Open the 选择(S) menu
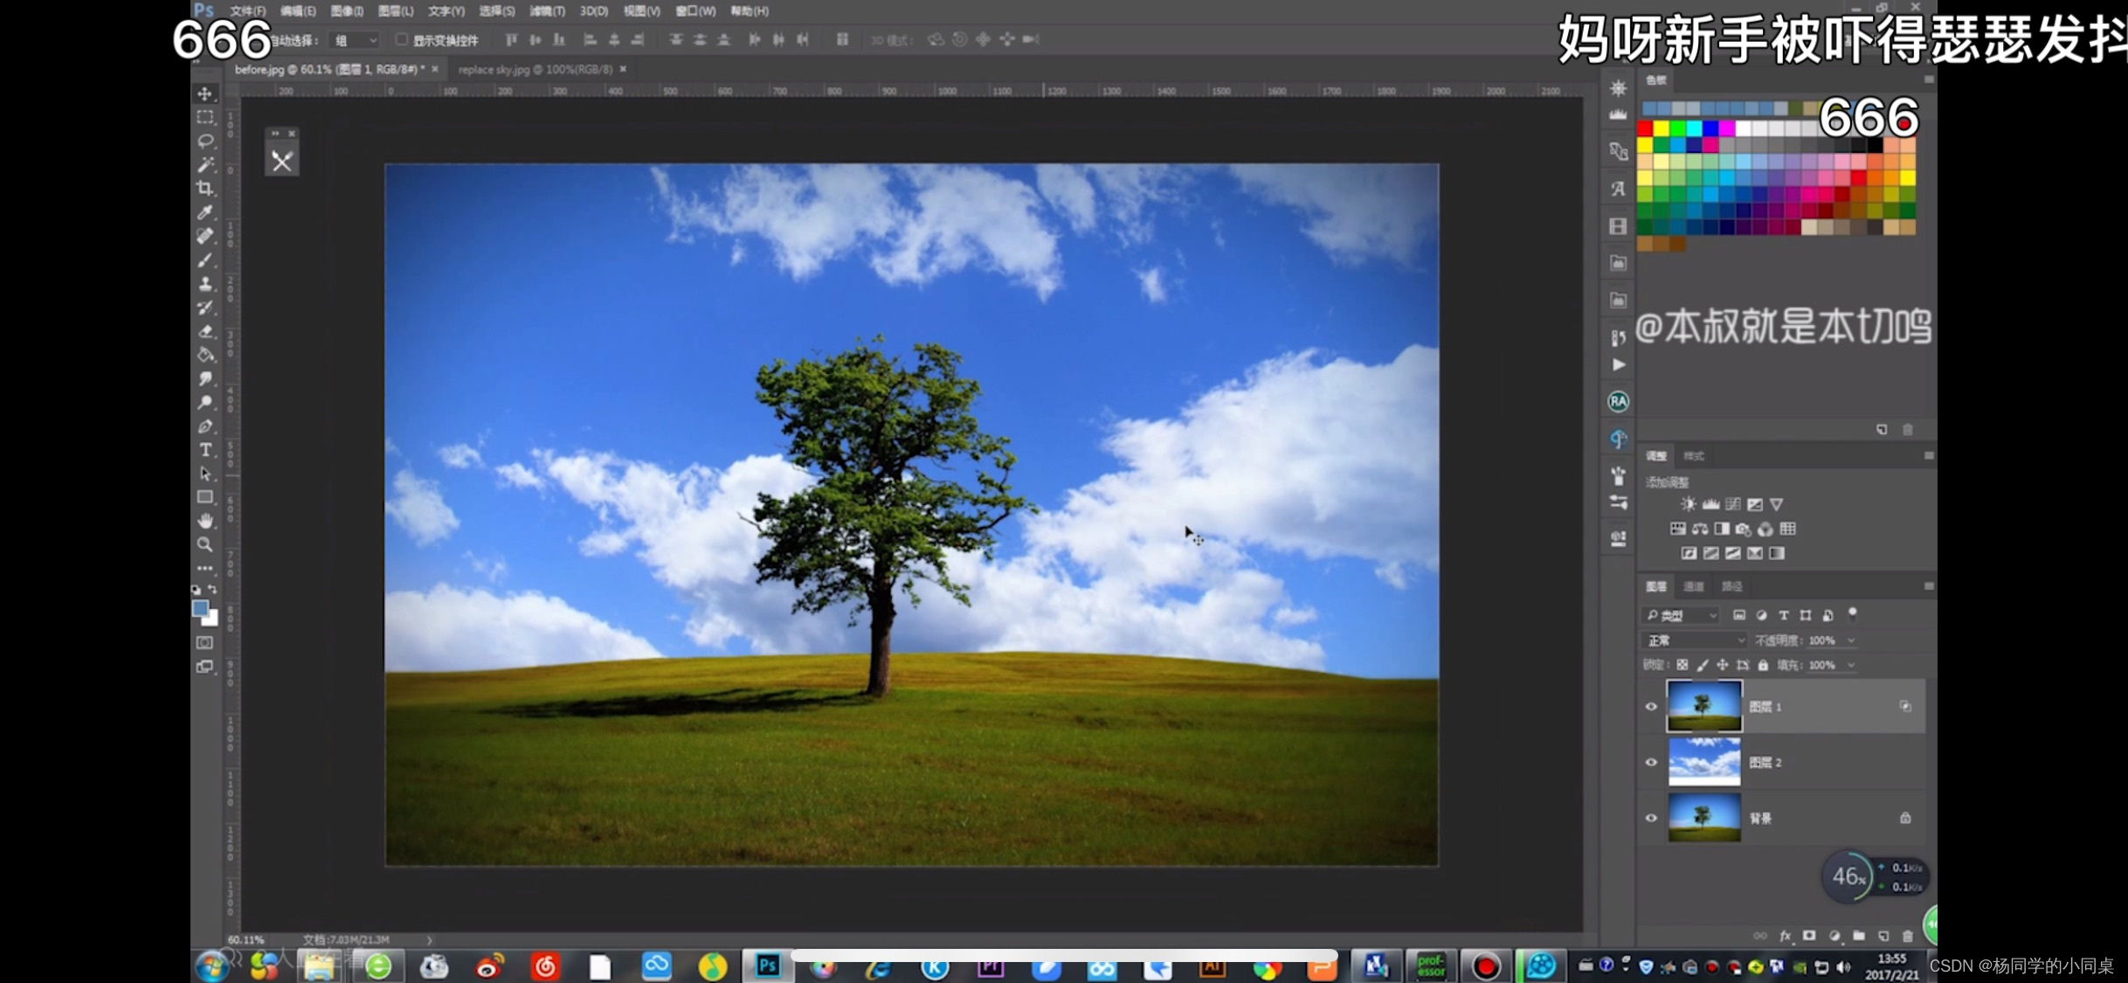2128x983 pixels. point(497,11)
